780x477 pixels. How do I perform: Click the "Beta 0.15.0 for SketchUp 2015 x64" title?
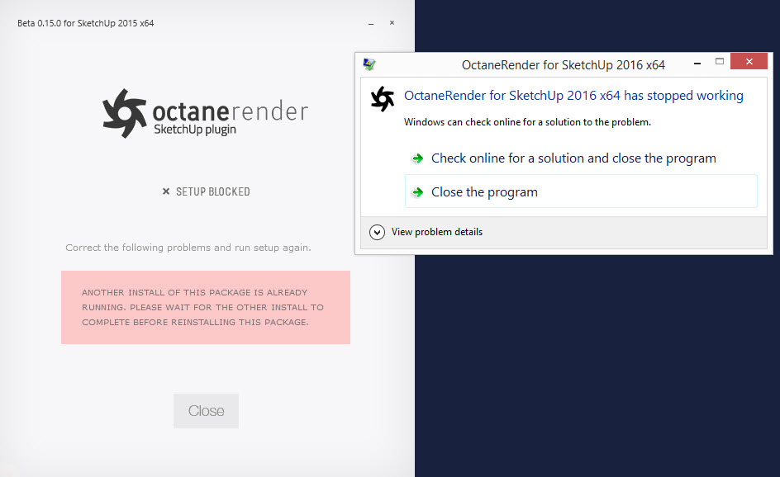pyautogui.click(x=86, y=23)
